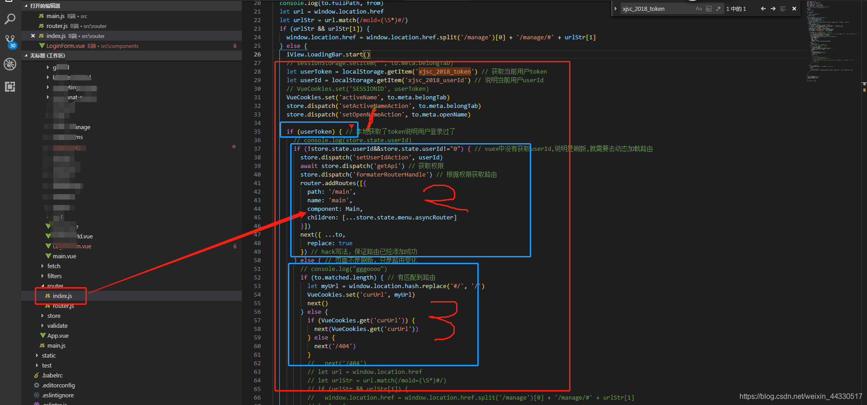The width and height of the screenshot is (867, 405).
Task: Open the Debug view in activity bar
Action: pos(10,64)
